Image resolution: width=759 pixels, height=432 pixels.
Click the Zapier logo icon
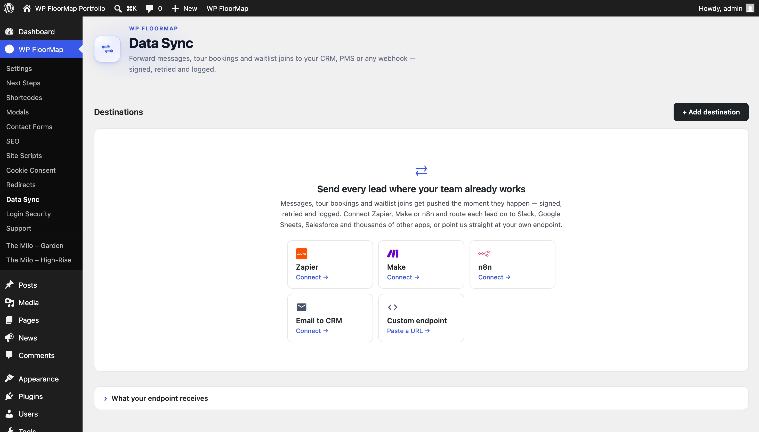pyautogui.click(x=301, y=253)
